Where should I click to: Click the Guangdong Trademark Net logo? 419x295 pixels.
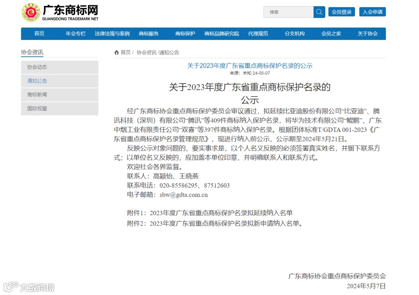[x=60, y=12]
